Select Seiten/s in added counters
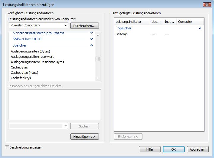Image resolution: width=214 pixels, height=158 pixels. click(x=122, y=34)
